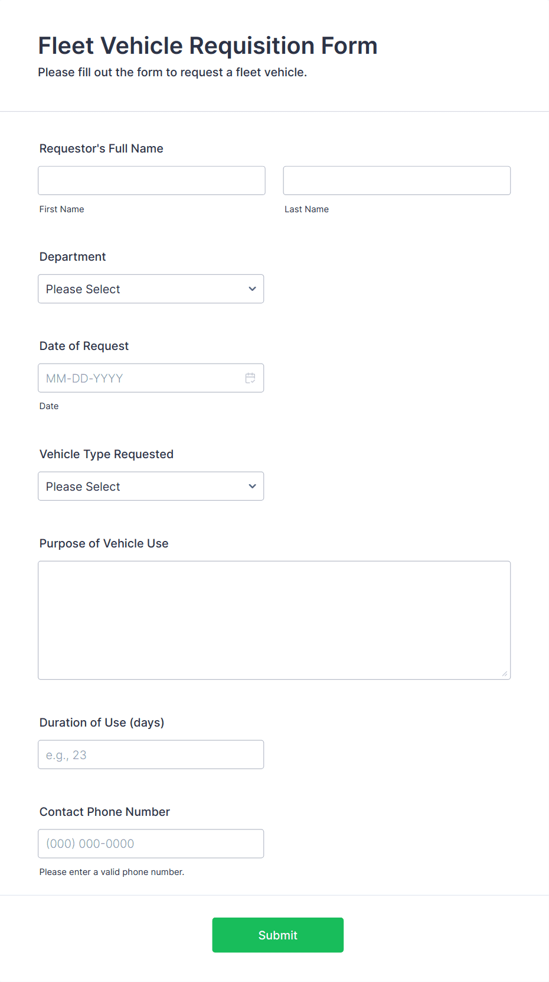Click the "Date of Request" label text
The height and width of the screenshot is (982, 549).
coord(84,346)
